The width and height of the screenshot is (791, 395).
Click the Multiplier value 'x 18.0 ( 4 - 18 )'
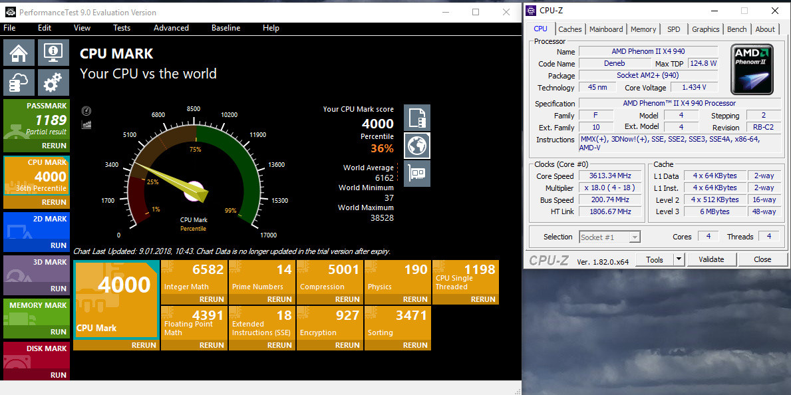click(x=611, y=188)
